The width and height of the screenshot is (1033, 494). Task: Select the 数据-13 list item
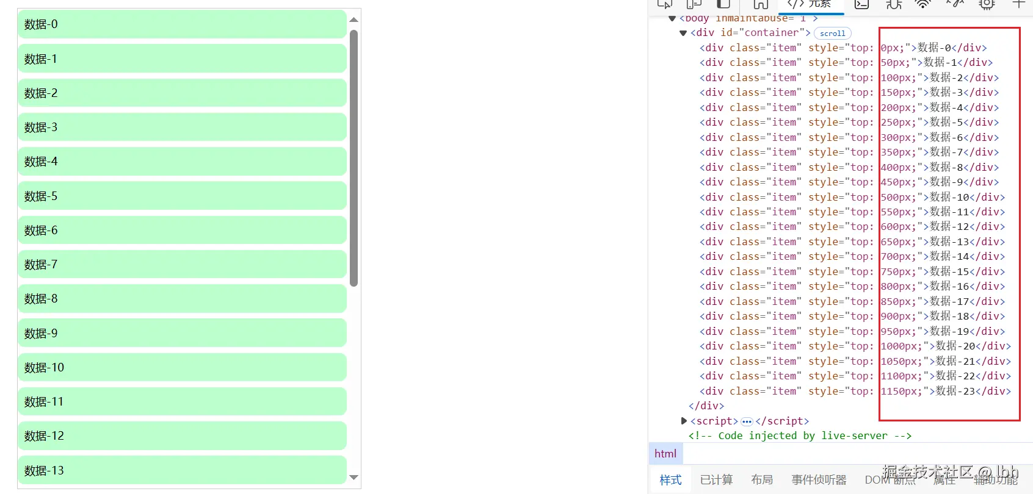(182, 470)
